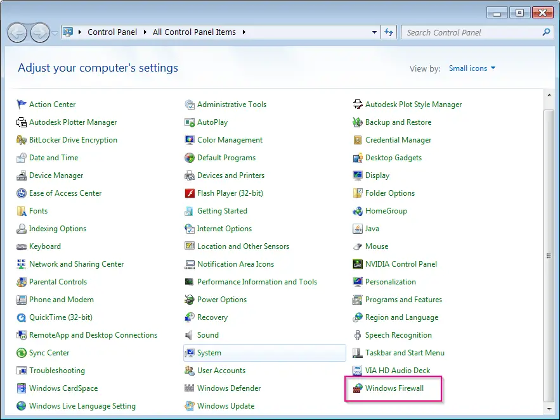Screen dimensions: 560x420
Task: Click the address bar Refresh button
Action: [389, 32]
